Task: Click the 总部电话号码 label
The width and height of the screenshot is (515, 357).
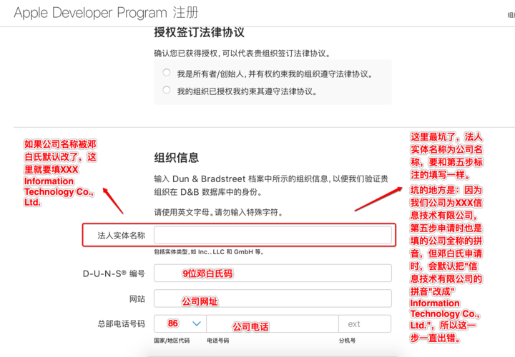Action: click(x=121, y=324)
